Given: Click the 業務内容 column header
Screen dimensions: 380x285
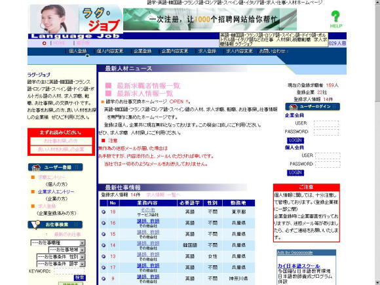Looking at the screenshot, I should tap(147, 203).
